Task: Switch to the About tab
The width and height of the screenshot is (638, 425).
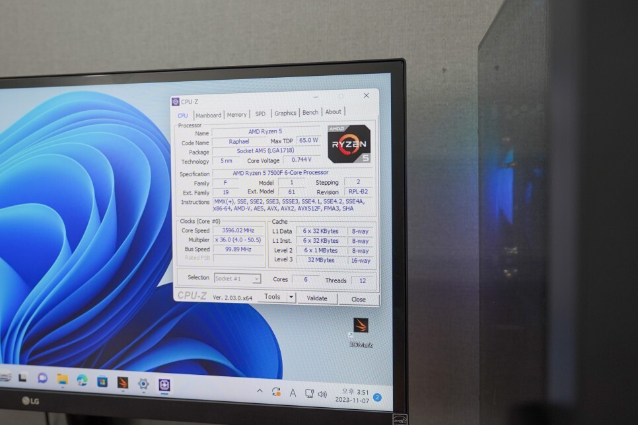Action: [334, 112]
